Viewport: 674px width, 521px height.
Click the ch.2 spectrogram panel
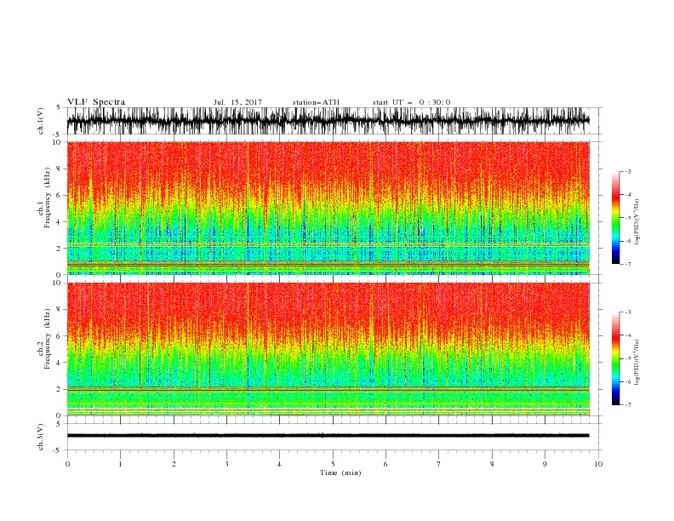coord(328,349)
